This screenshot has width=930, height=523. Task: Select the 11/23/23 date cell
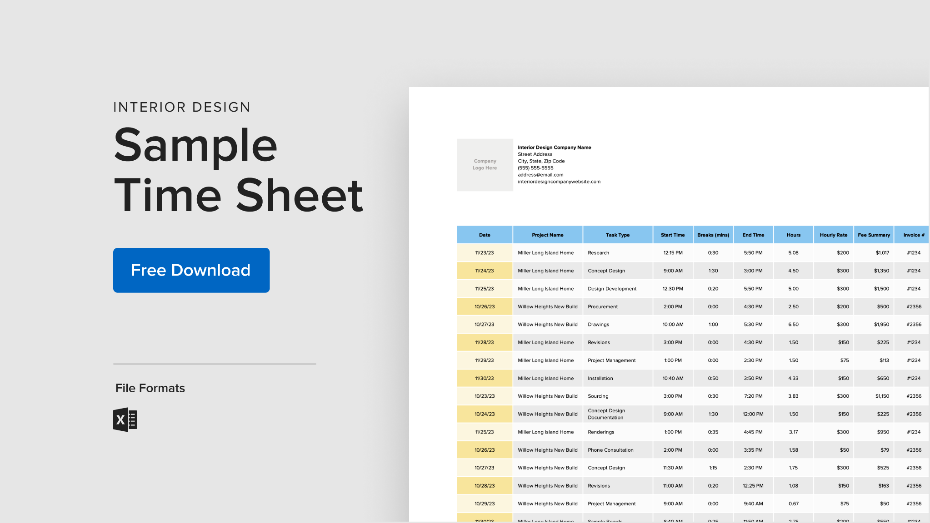[x=484, y=252]
